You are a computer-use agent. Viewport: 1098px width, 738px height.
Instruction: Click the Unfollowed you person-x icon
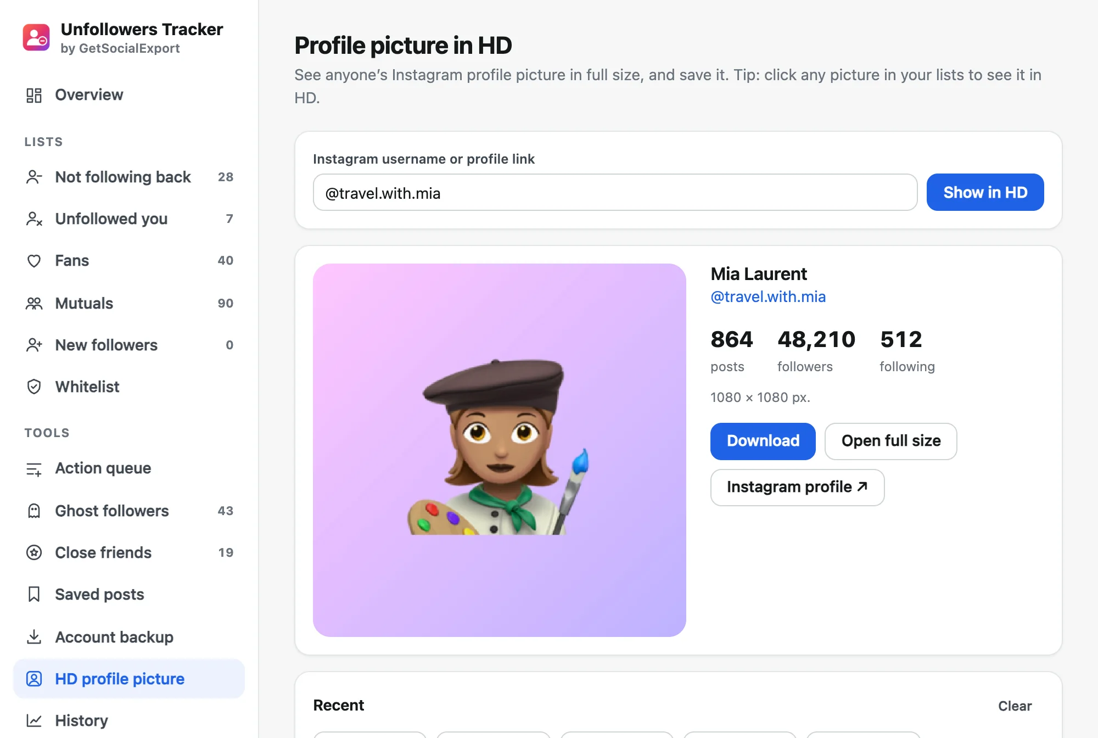(34, 219)
